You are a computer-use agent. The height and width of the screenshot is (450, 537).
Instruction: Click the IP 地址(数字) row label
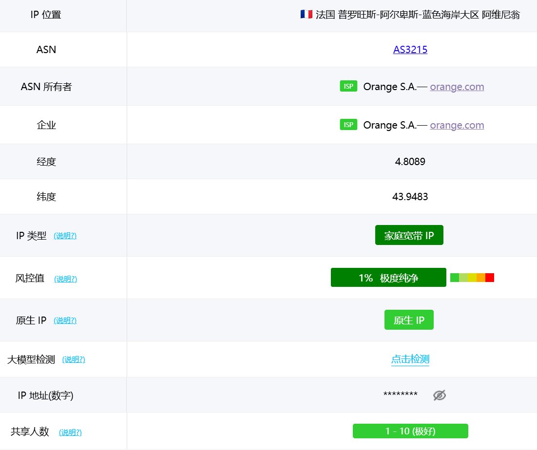click(x=45, y=395)
